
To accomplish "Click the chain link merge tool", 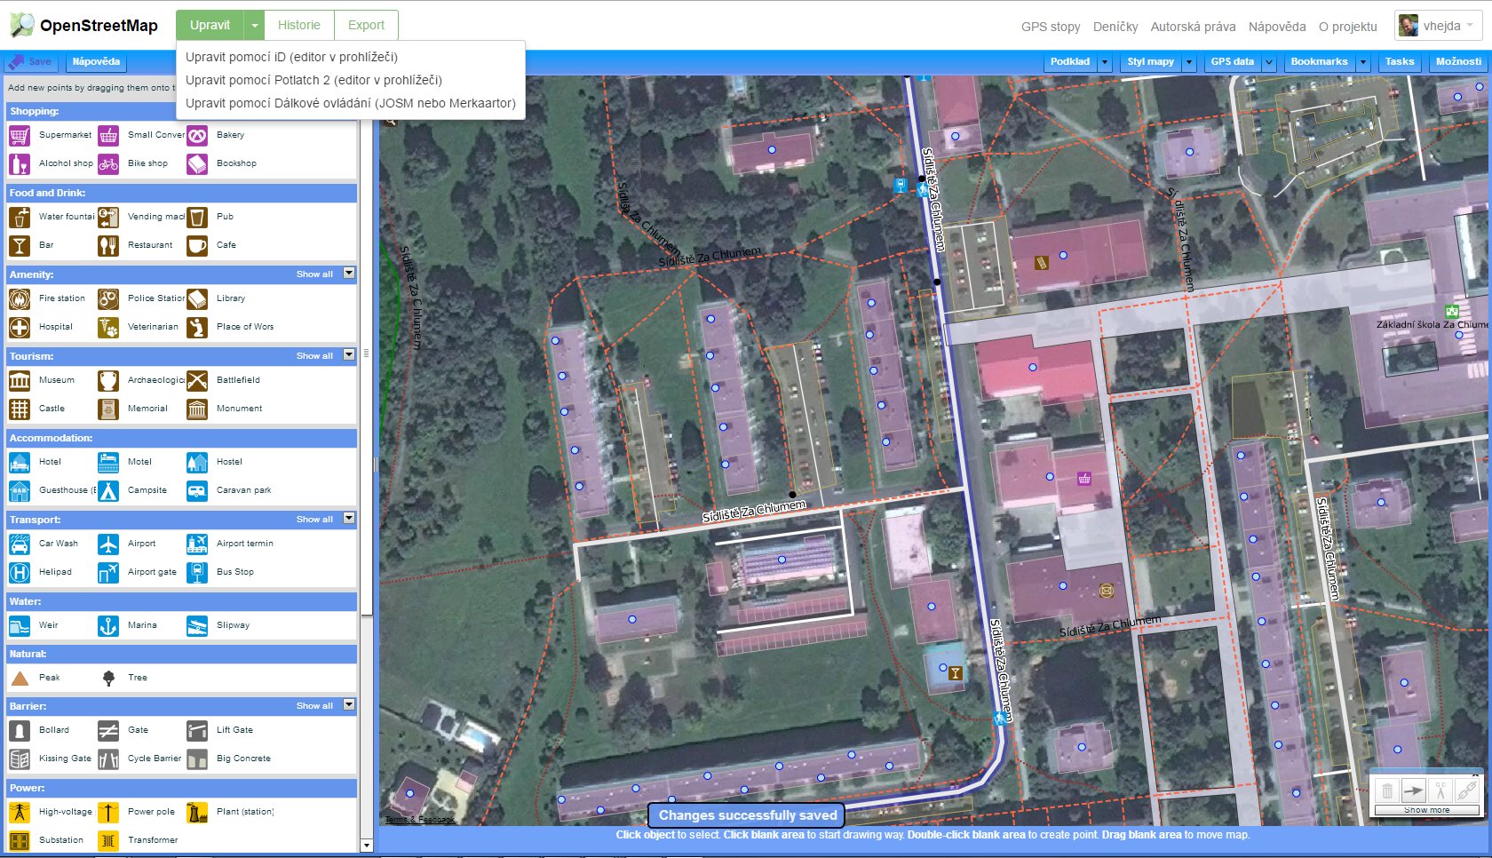I will coord(1467,790).
